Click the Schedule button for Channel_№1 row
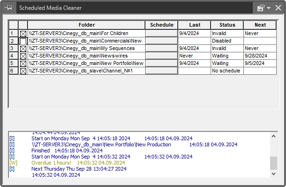This screenshot has height=187, width=286. (x=161, y=71)
